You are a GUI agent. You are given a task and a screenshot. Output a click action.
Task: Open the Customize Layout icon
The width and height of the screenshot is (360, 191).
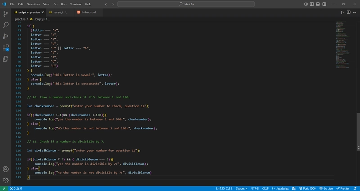pos(306,4)
